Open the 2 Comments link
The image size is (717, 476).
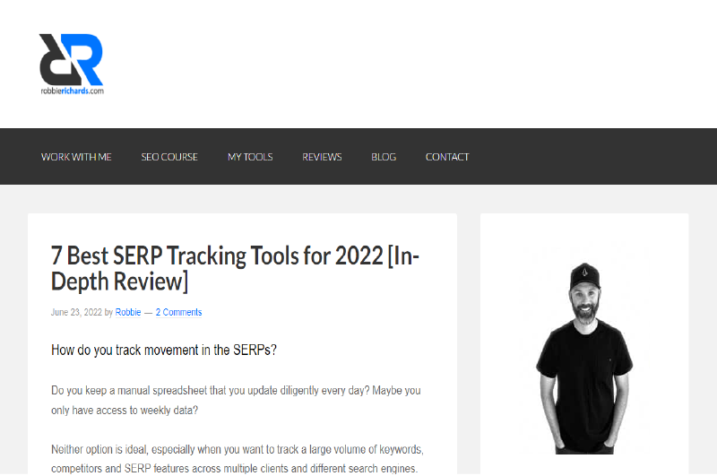tap(178, 312)
